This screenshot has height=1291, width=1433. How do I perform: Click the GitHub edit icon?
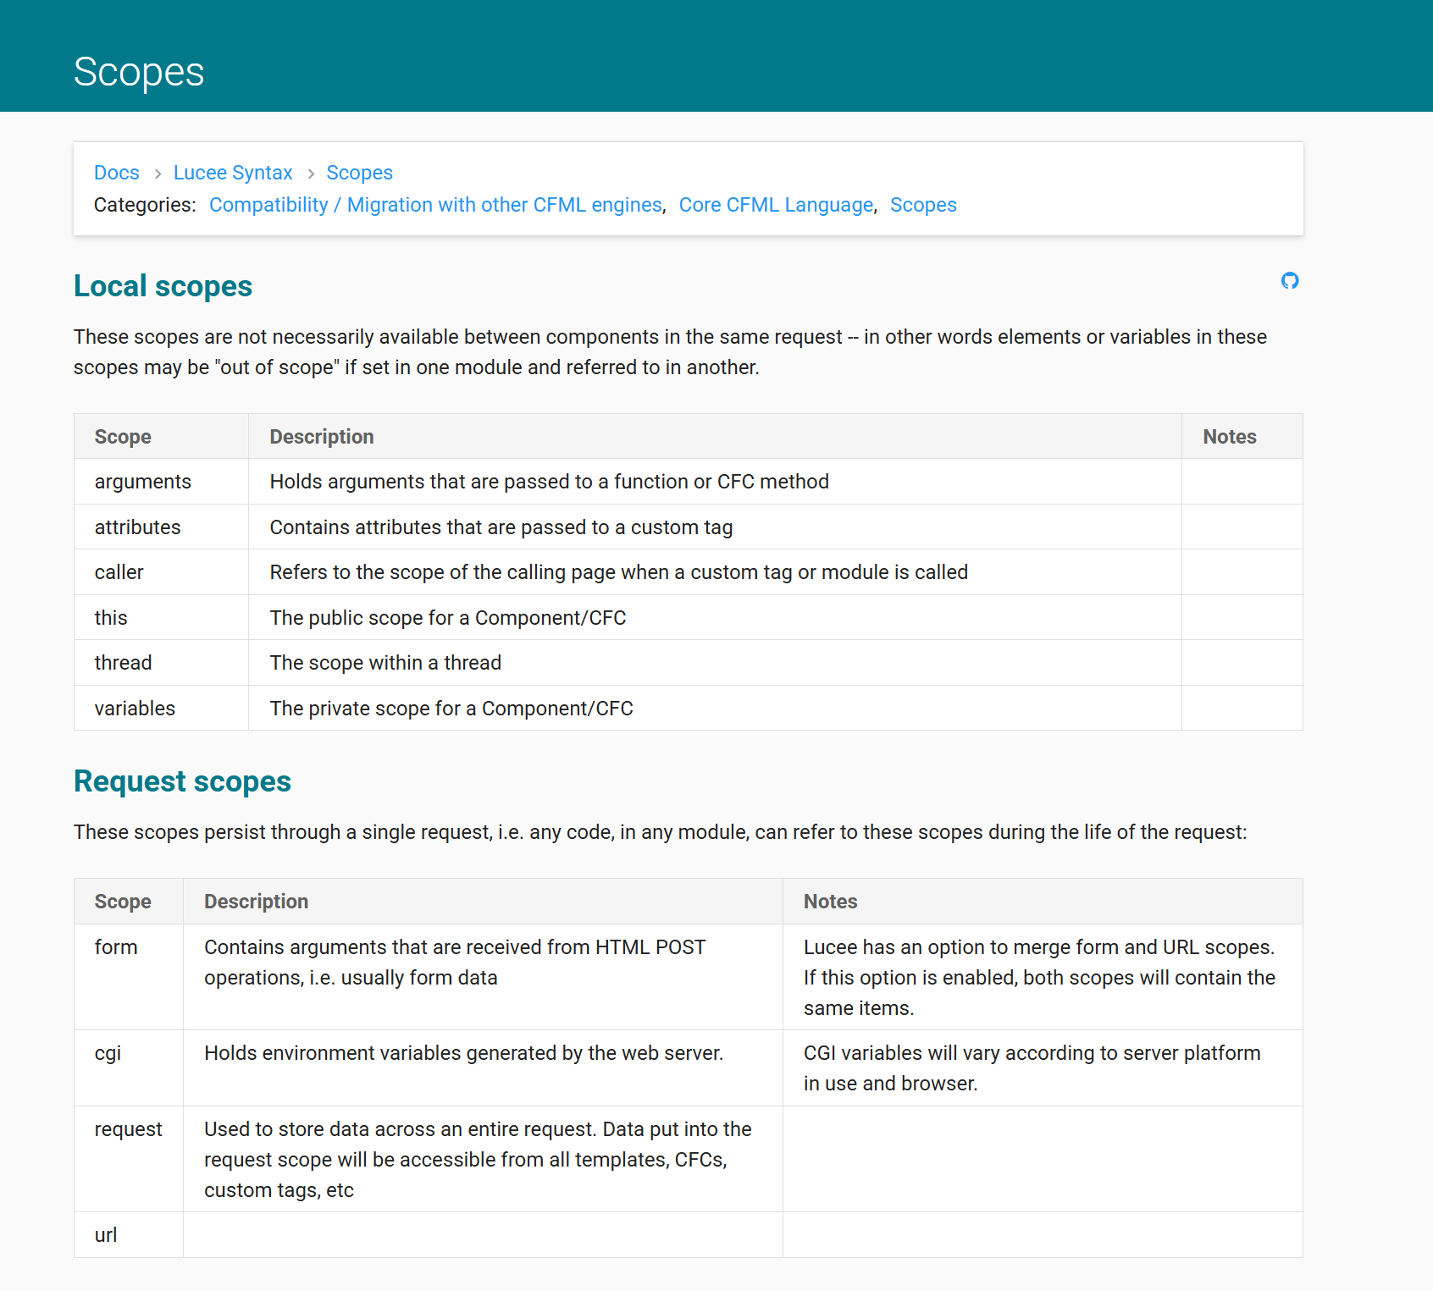click(1290, 280)
